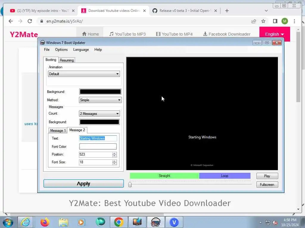This screenshot has width=305, height=228.
Task: Open the YouTube to MP4 link
Action: coord(174,34)
